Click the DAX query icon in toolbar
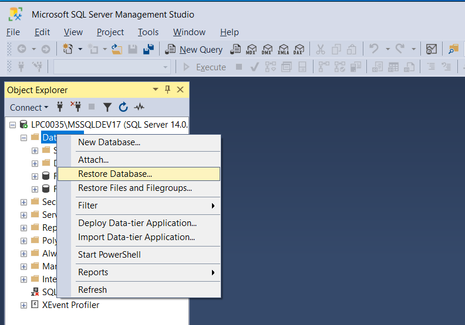The image size is (465, 325). 299,50
